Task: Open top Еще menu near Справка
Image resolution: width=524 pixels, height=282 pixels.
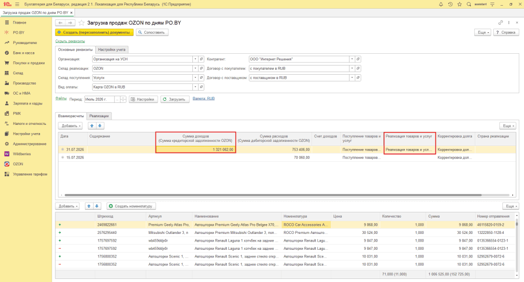Action: click(483, 32)
